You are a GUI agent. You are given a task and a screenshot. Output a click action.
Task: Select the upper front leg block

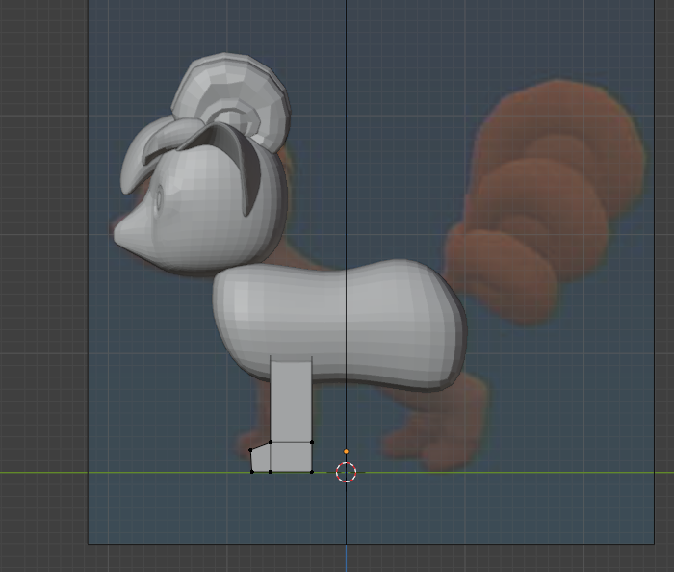point(291,400)
